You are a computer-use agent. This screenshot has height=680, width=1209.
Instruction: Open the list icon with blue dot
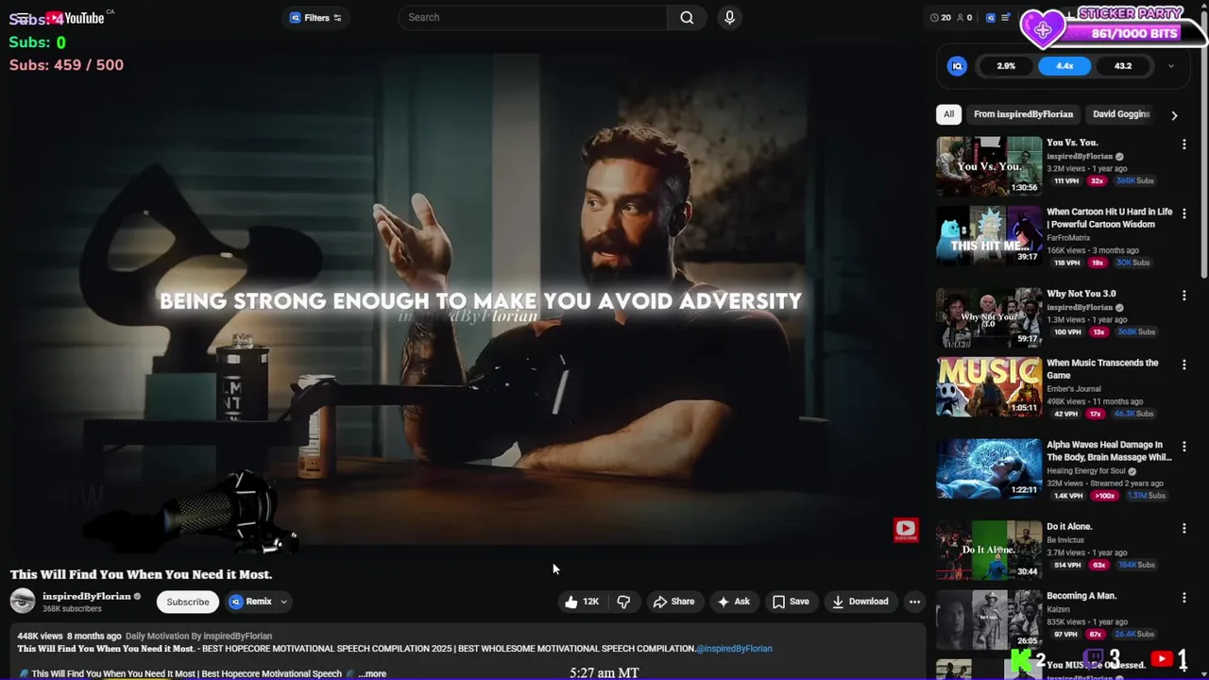click(x=1006, y=17)
